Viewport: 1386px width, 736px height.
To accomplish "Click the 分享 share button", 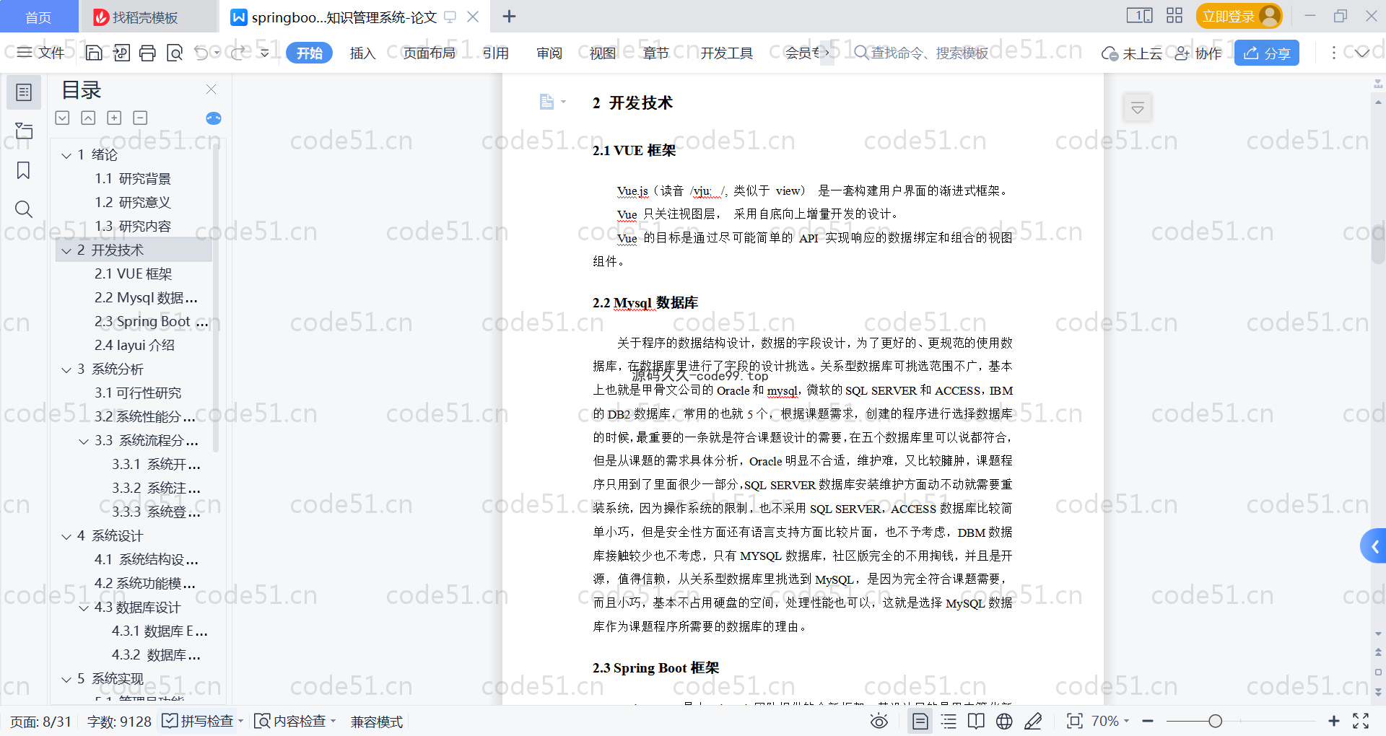I will point(1267,53).
